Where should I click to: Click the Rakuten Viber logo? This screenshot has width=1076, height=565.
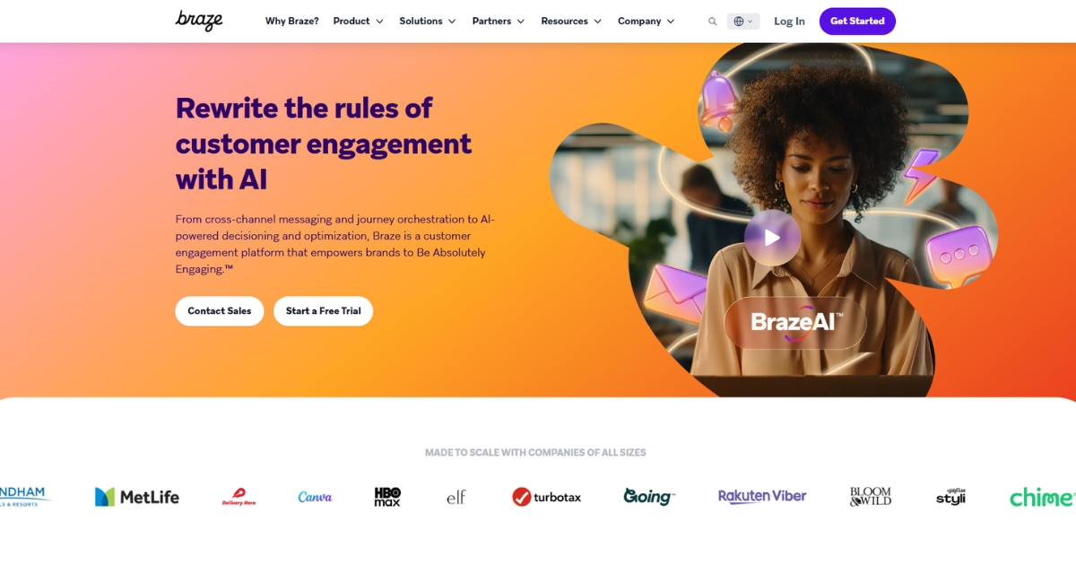tap(762, 496)
